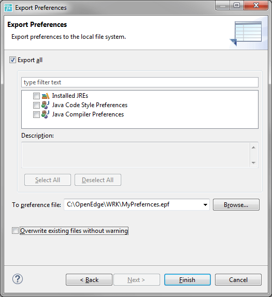Click the Browse... button
This screenshot has width=272, height=297.
point(236,205)
